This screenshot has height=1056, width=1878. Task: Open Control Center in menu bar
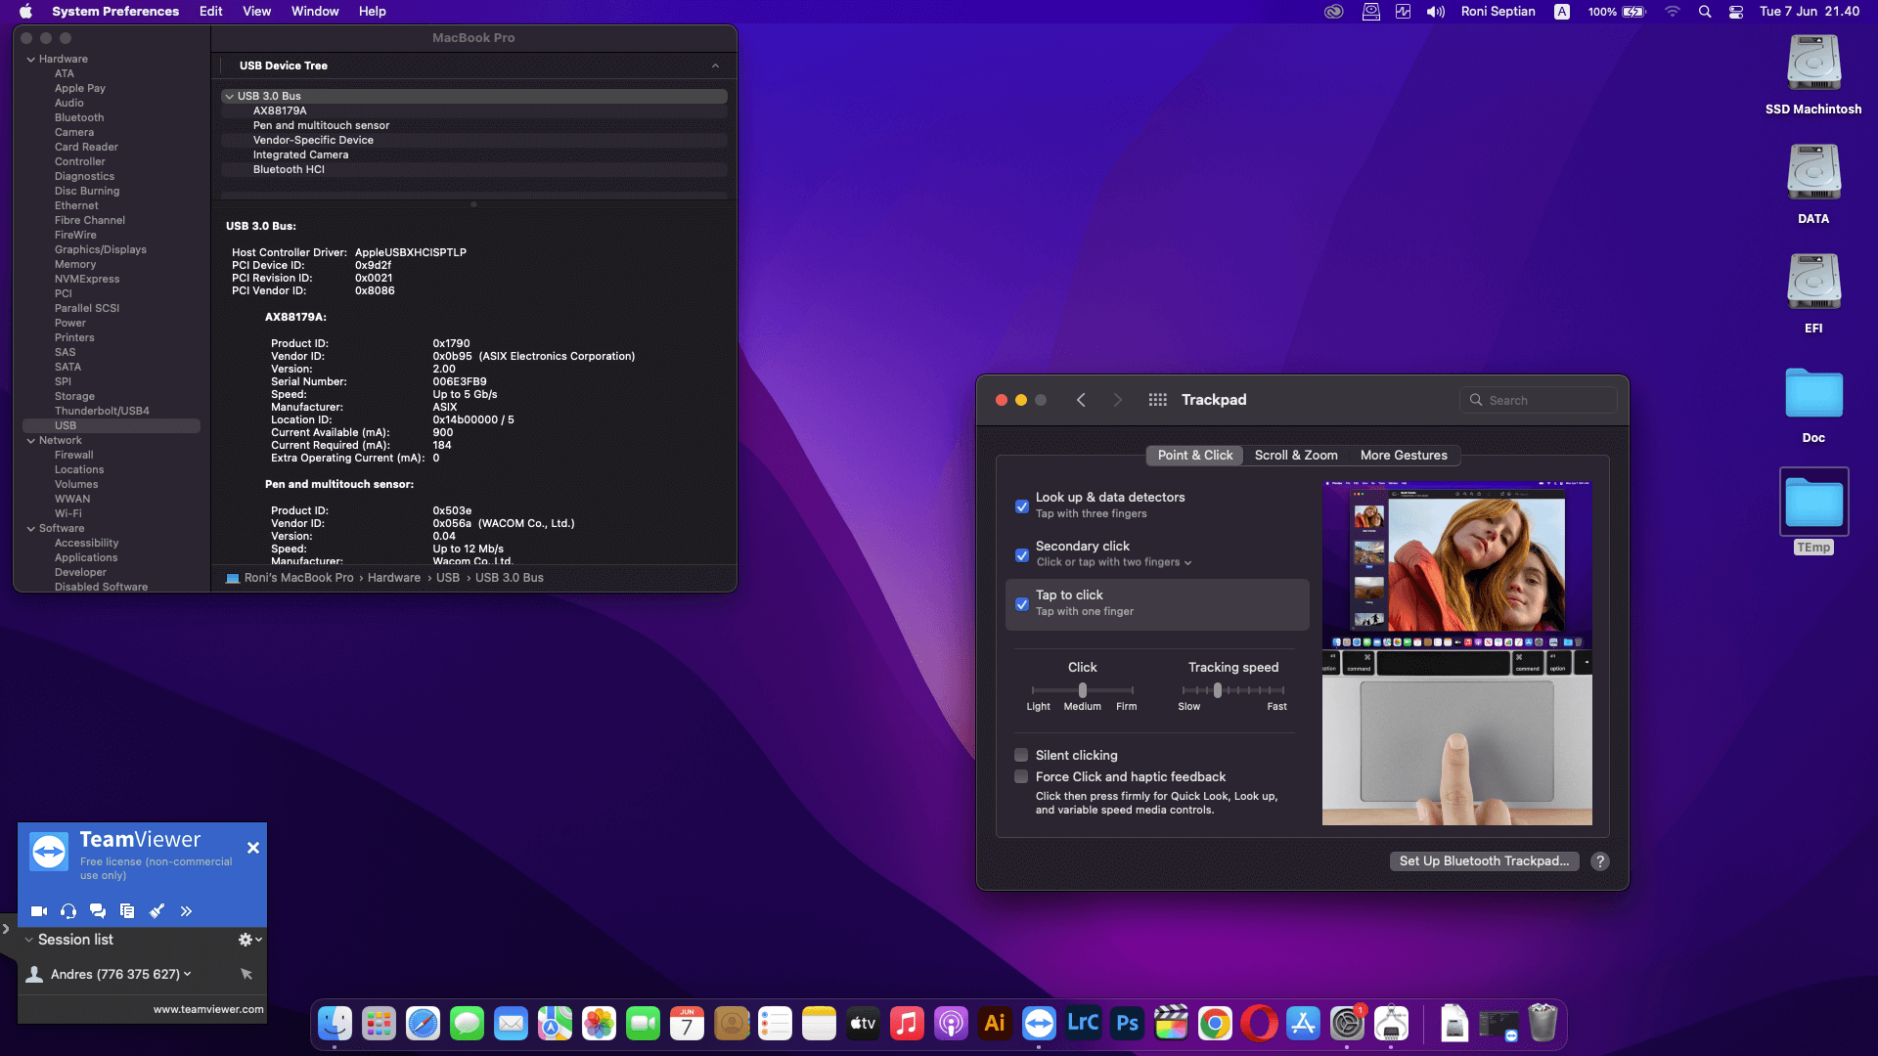[x=1736, y=12]
